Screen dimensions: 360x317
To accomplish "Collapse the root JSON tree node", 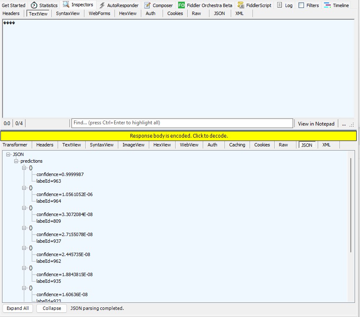I will click(8, 154).
